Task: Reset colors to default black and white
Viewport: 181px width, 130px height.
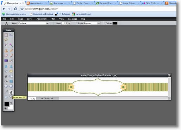Action: coord(5,108)
